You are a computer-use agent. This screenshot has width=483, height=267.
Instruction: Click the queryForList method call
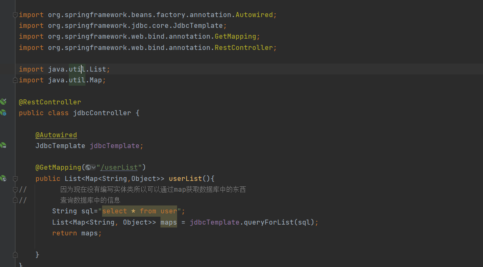[x=269, y=222]
